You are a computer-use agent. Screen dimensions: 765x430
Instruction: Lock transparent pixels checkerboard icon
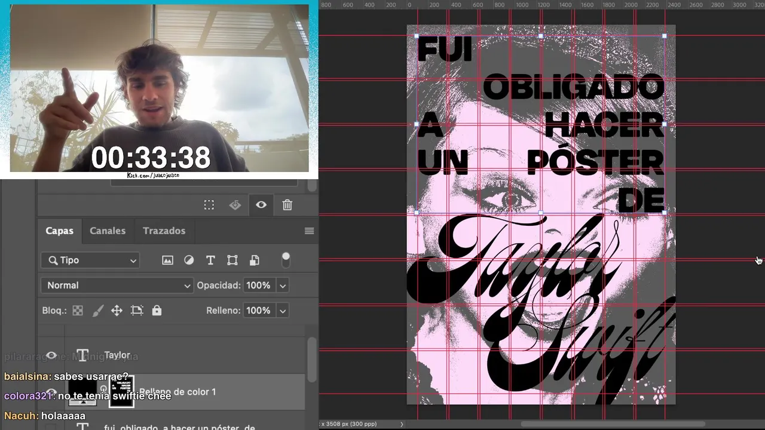[x=78, y=311]
